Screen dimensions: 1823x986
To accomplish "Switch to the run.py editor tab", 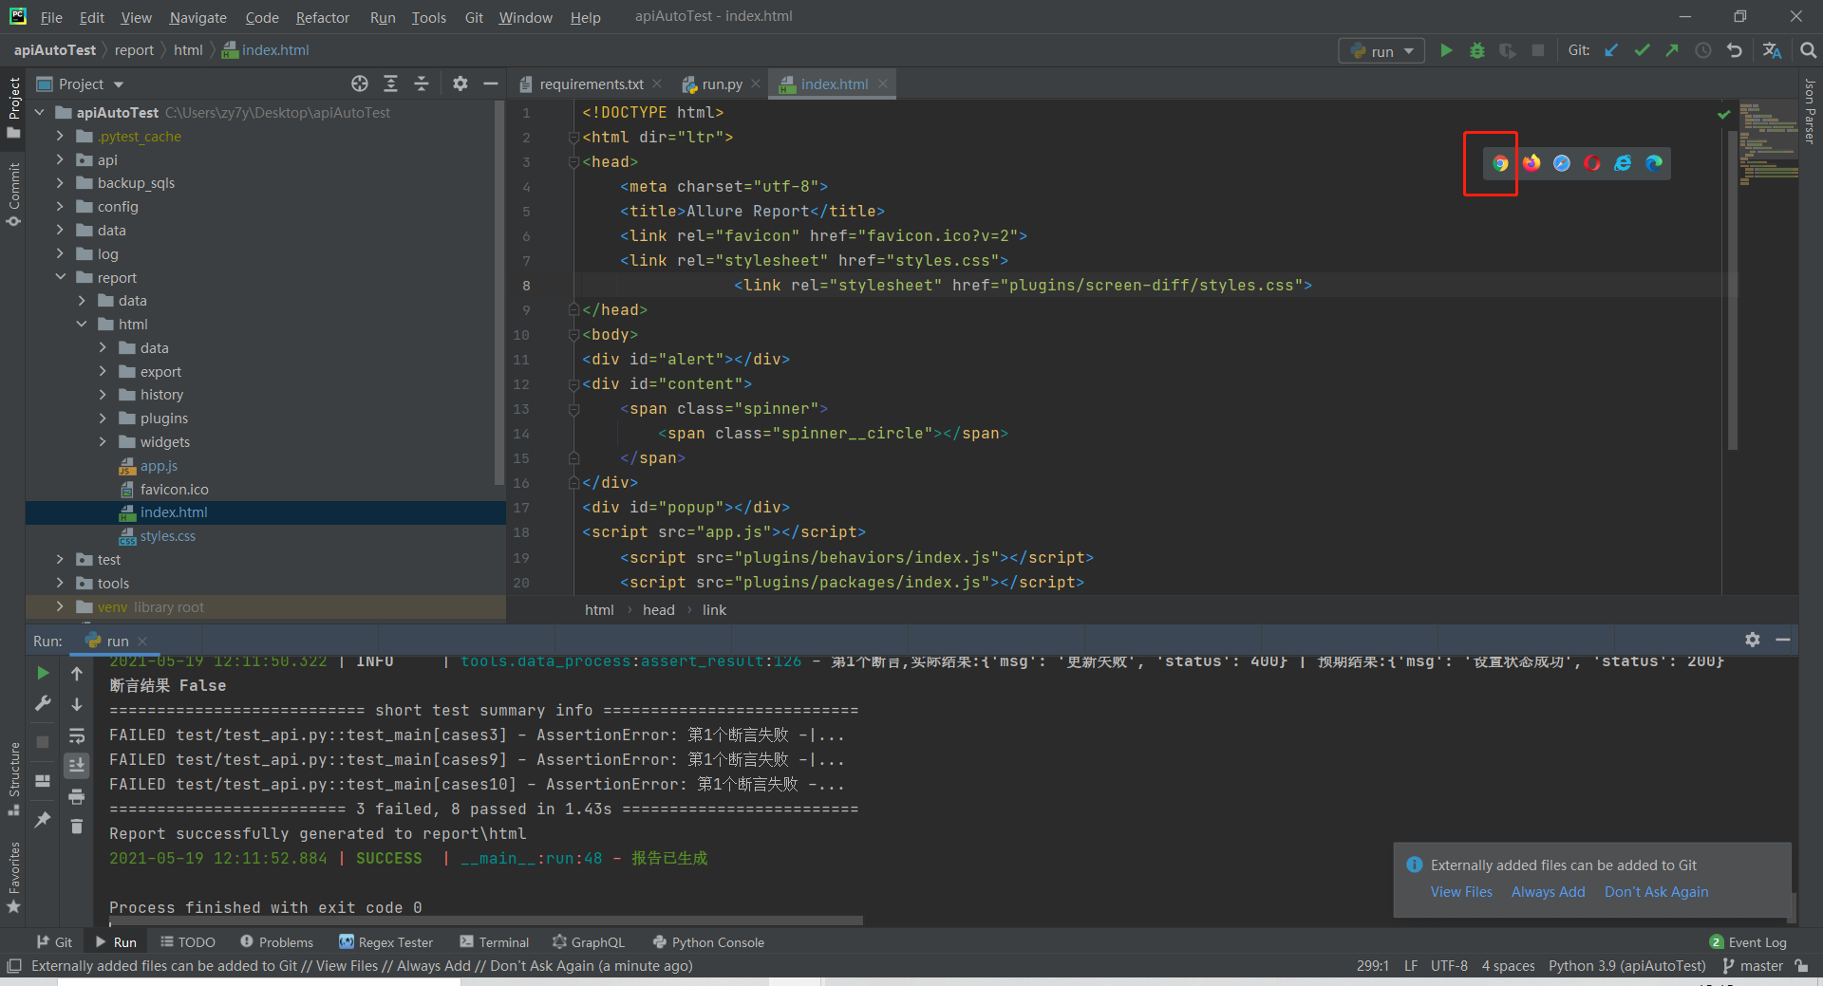I will (721, 84).
